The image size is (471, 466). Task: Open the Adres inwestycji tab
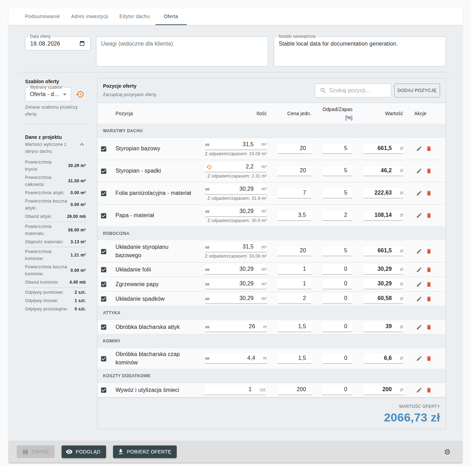tap(90, 16)
